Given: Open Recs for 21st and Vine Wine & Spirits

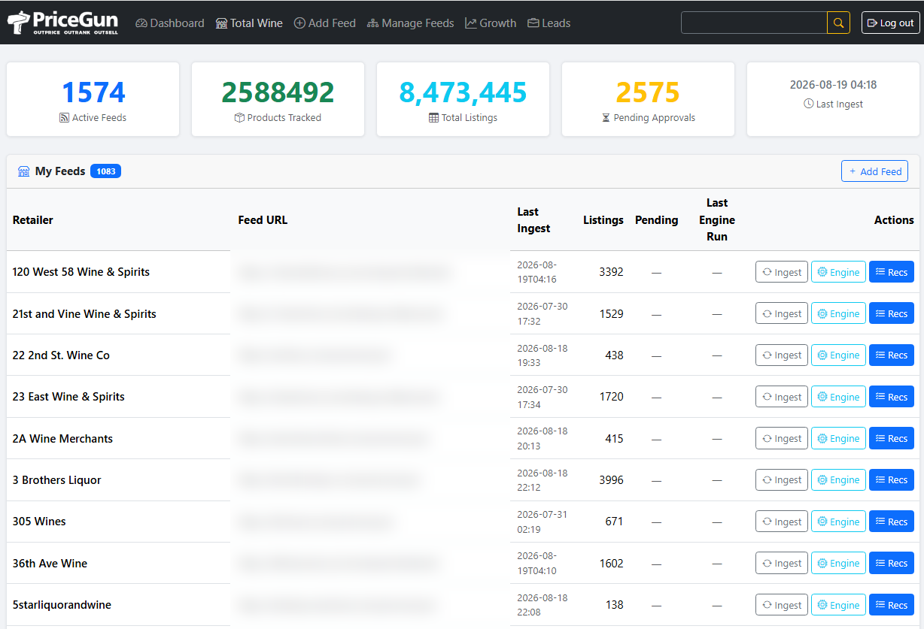Looking at the screenshot, I should (892, 313).
